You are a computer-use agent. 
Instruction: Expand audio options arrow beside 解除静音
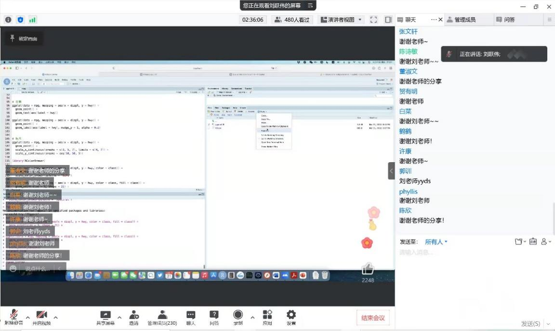point(27,318)
